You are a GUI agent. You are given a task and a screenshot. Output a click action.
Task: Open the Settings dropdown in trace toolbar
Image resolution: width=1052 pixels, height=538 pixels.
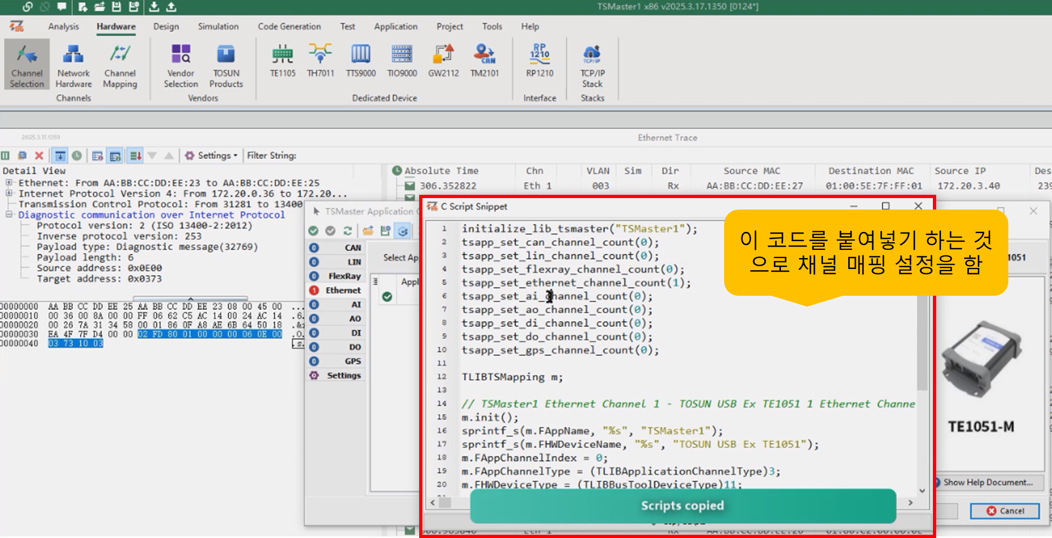tap(211, 156)
